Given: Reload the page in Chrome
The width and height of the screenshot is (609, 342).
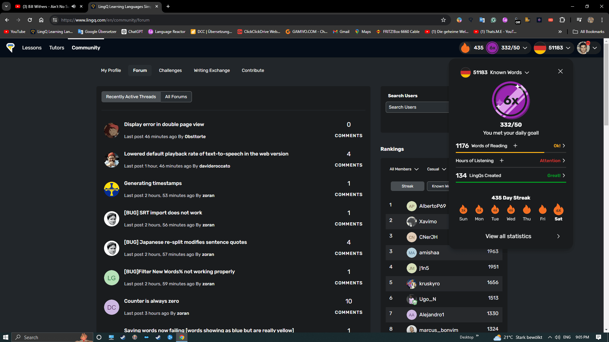Looking at the screenshot, I should 30,20.
